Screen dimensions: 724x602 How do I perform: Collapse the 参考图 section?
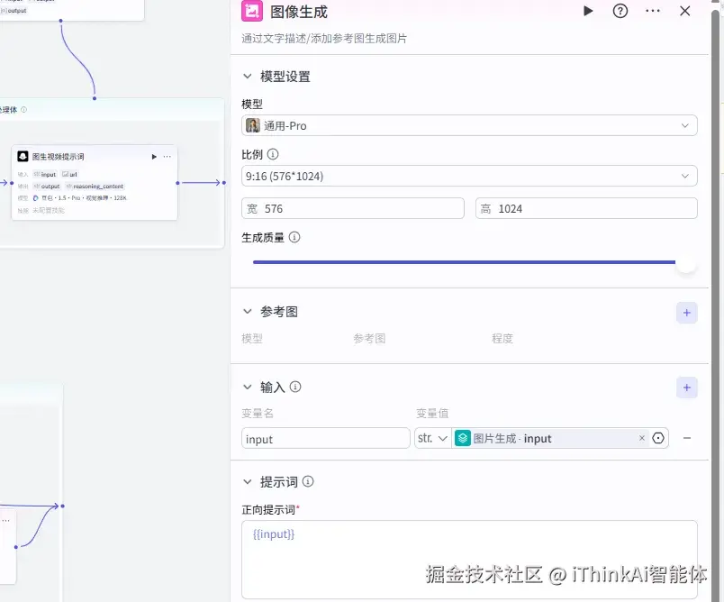point(249,311)
